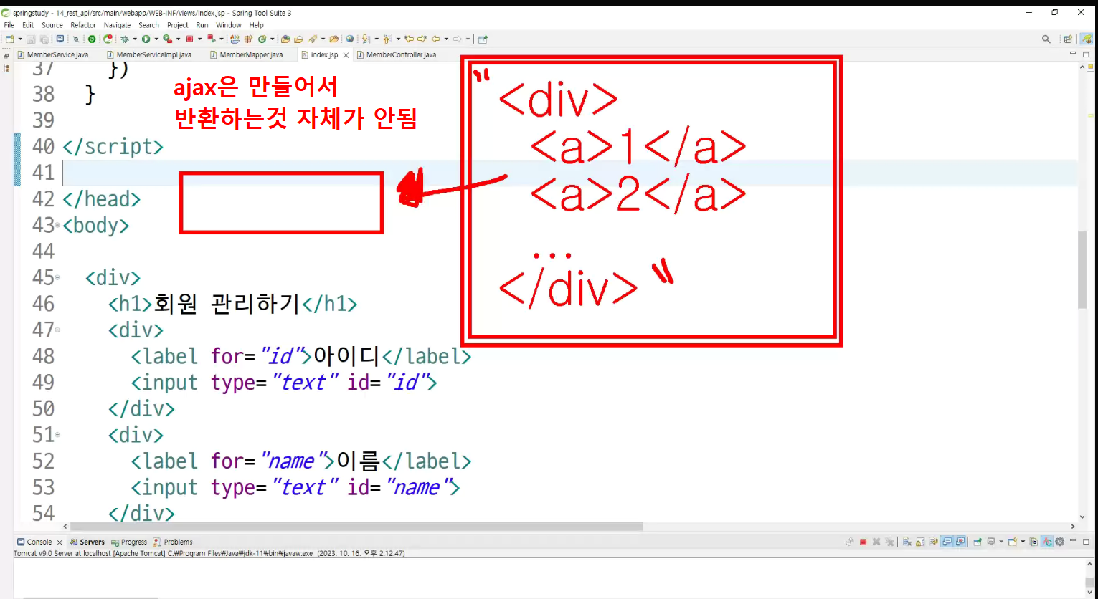Click the Forward navigation arrow icon
1098x599 pixels.
[457, 39]
